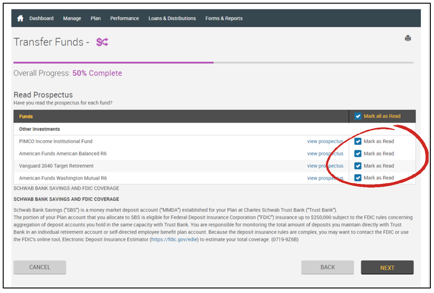Uncheck Mark as Read for PIMCO Income
The image size is (434, 293).
pos(358,141)
